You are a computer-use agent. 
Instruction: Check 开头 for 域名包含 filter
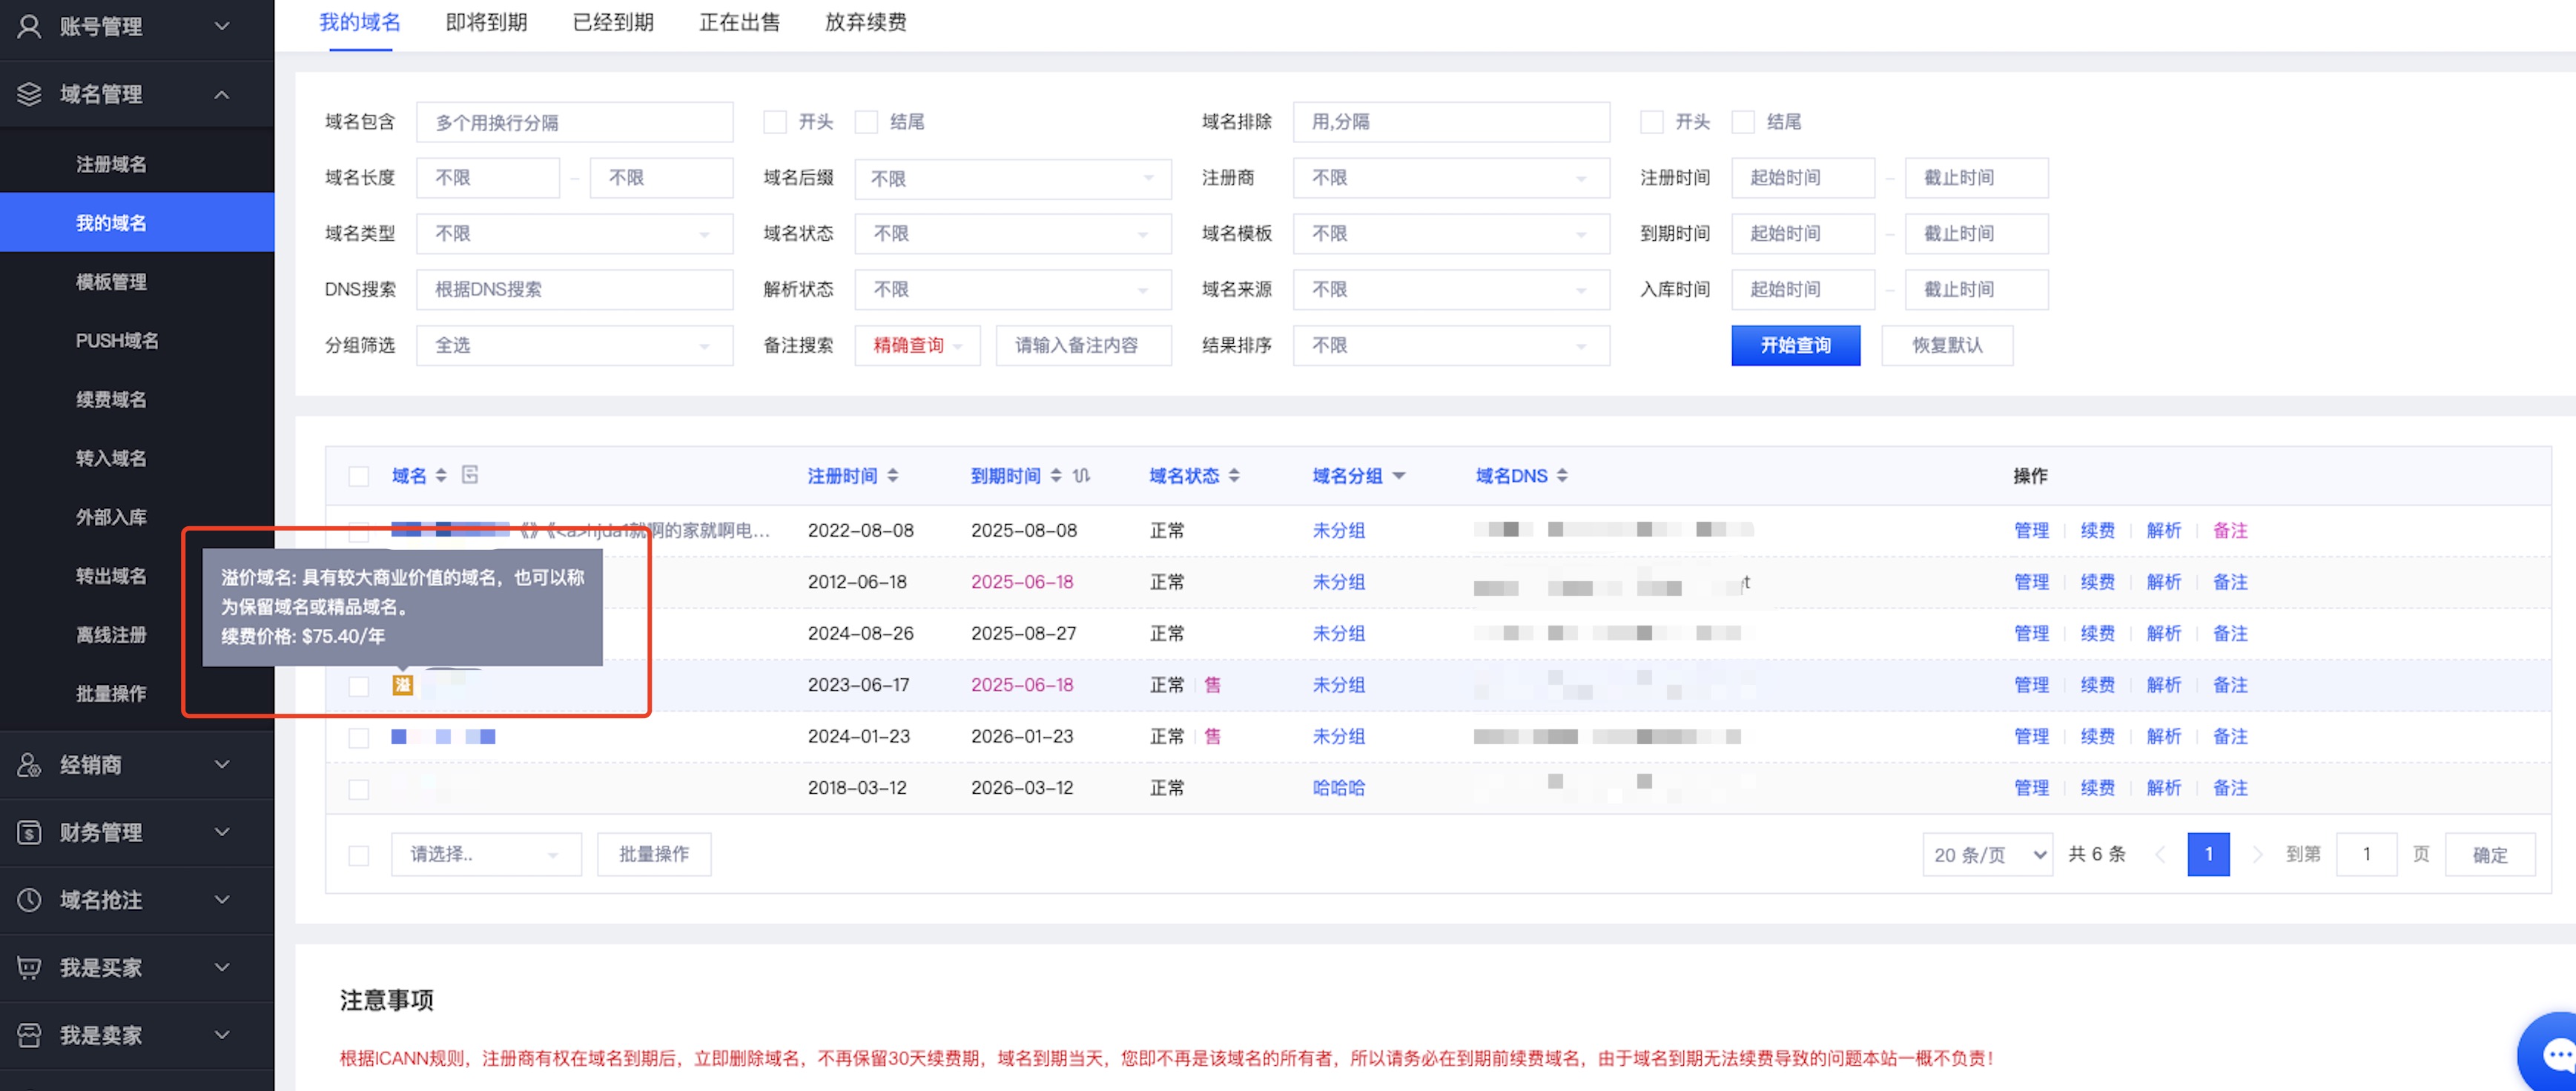pyautogui.click(x=774, y=122)
